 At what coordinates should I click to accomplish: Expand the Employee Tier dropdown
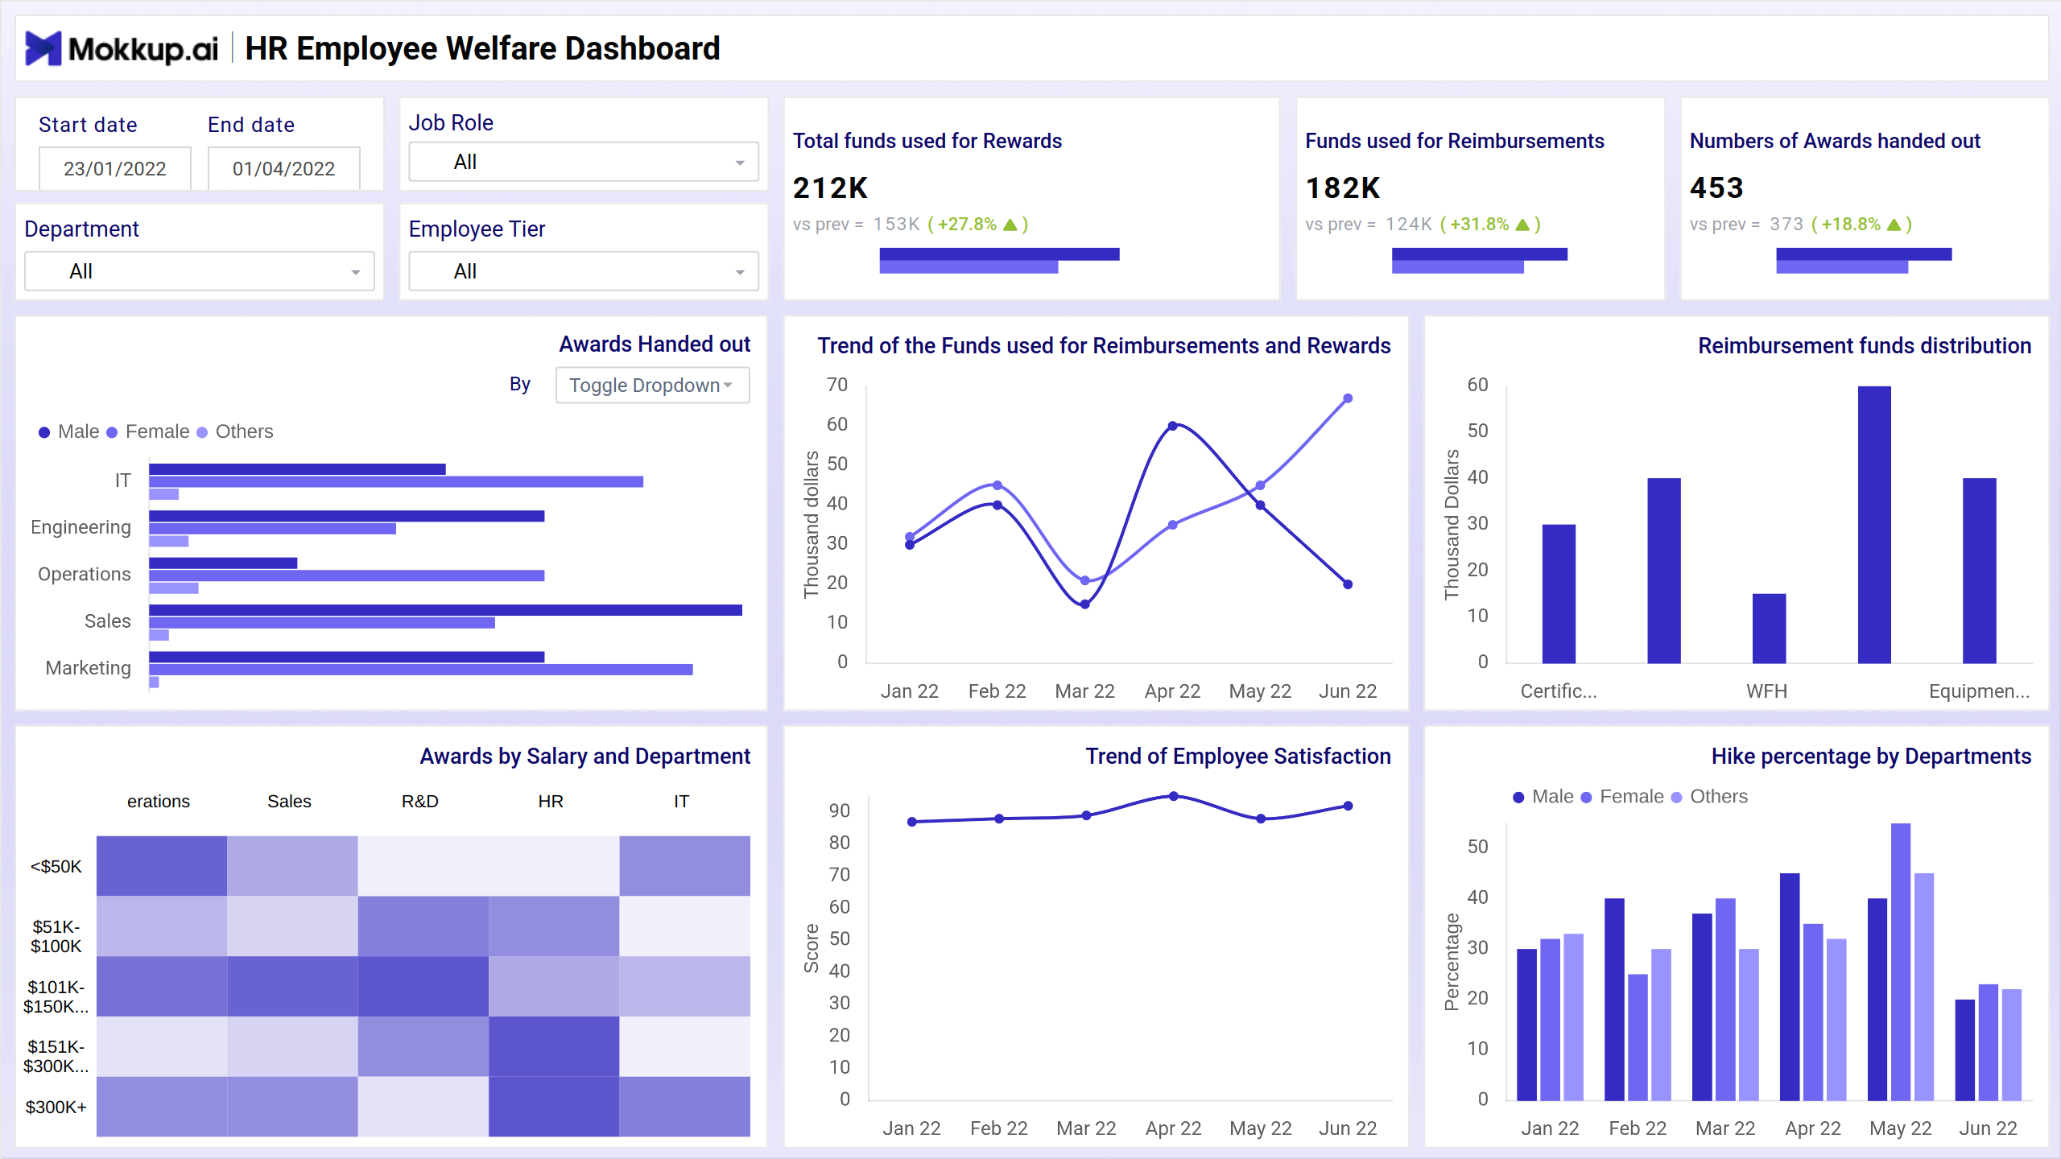point(584,271)
